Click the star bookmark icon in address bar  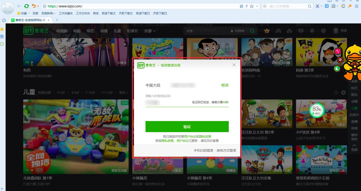point(252,6)
